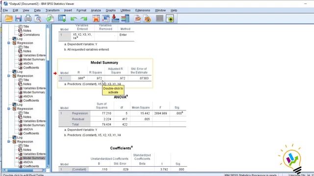Open the Help menu
Viewport: 314px width, 176px height.
pos(174,10)
